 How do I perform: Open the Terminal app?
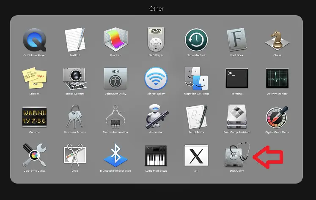pyautogui.click(x=237, y=78)
